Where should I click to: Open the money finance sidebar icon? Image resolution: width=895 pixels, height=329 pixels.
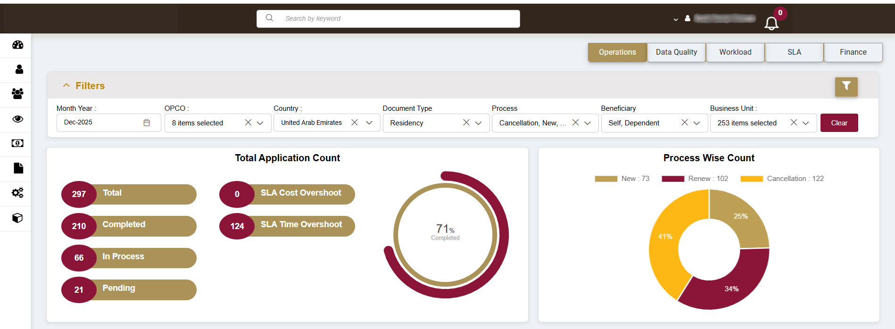pyautogui.click(x=17, y=143)
